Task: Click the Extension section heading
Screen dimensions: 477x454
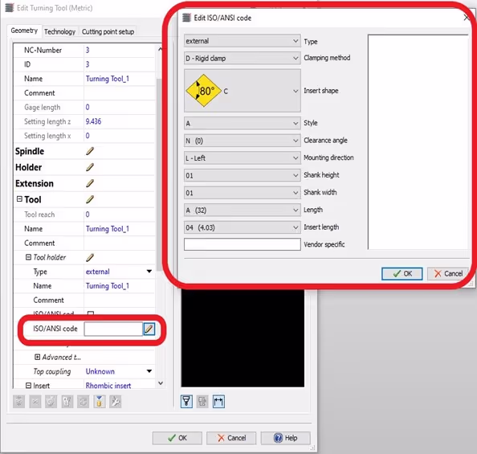Action: click(35, 184)
